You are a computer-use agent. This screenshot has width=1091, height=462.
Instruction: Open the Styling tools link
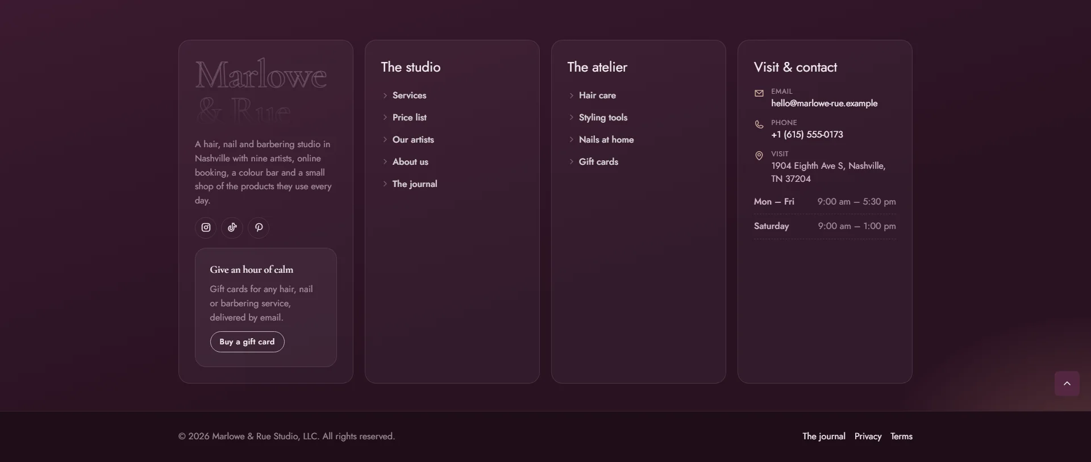click(603, 118)
